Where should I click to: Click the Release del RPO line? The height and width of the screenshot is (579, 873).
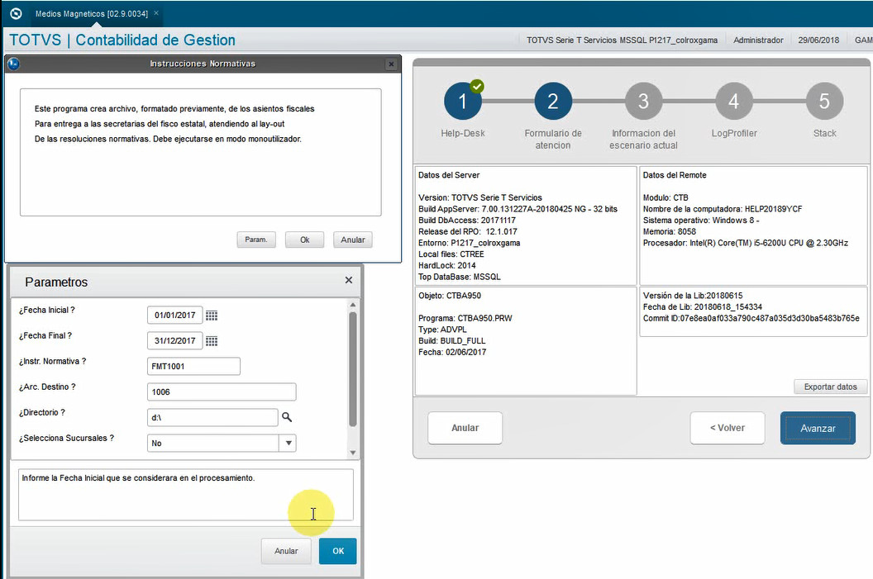468,231
